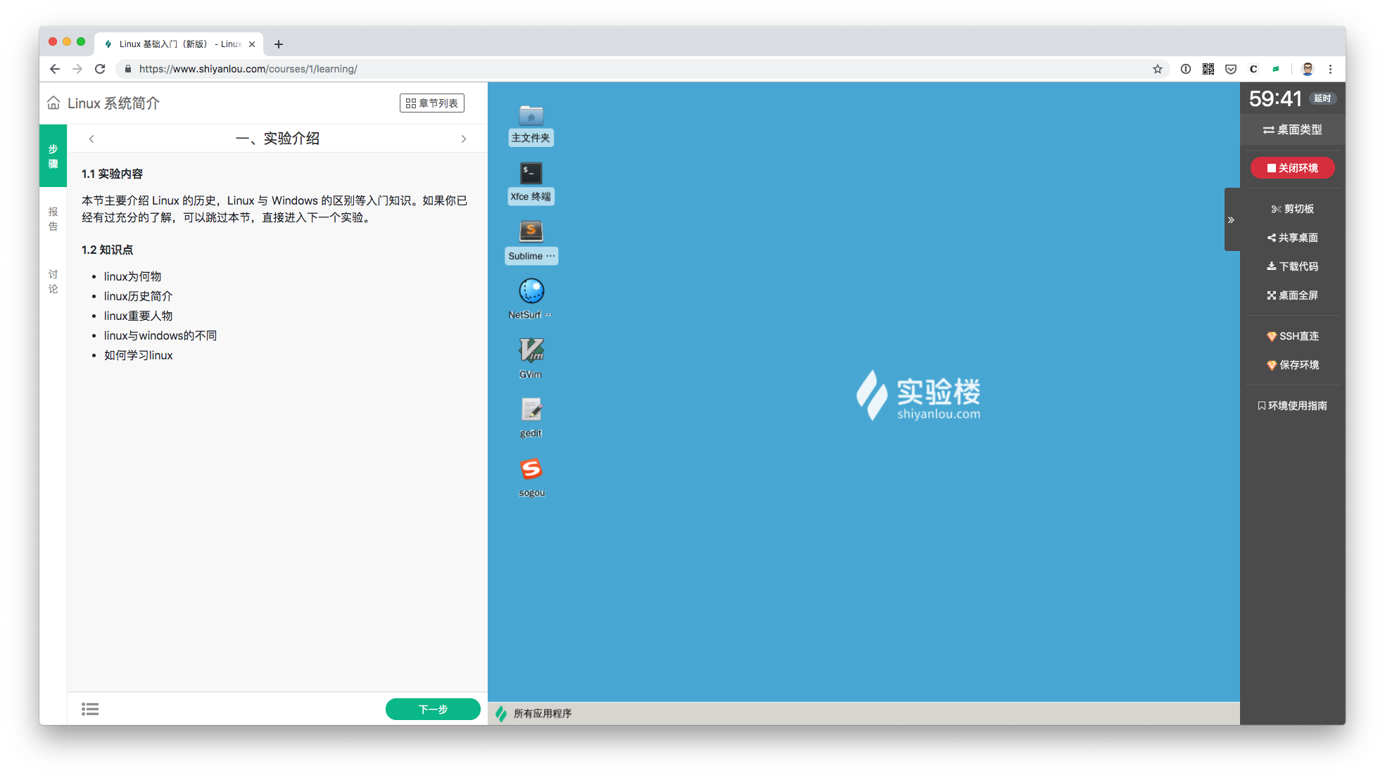Open gedit text editor icon
Screen dimensions: 1385x777
531,410
